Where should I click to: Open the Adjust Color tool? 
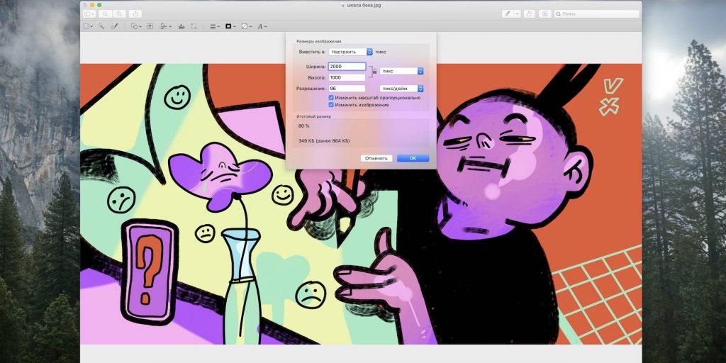pos(181,26)
